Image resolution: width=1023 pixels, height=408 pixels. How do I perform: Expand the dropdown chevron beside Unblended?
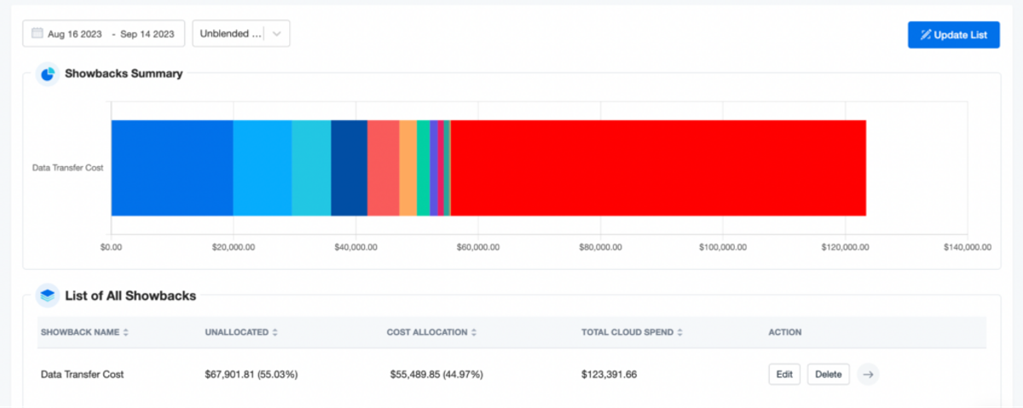(x=277, y=34)
